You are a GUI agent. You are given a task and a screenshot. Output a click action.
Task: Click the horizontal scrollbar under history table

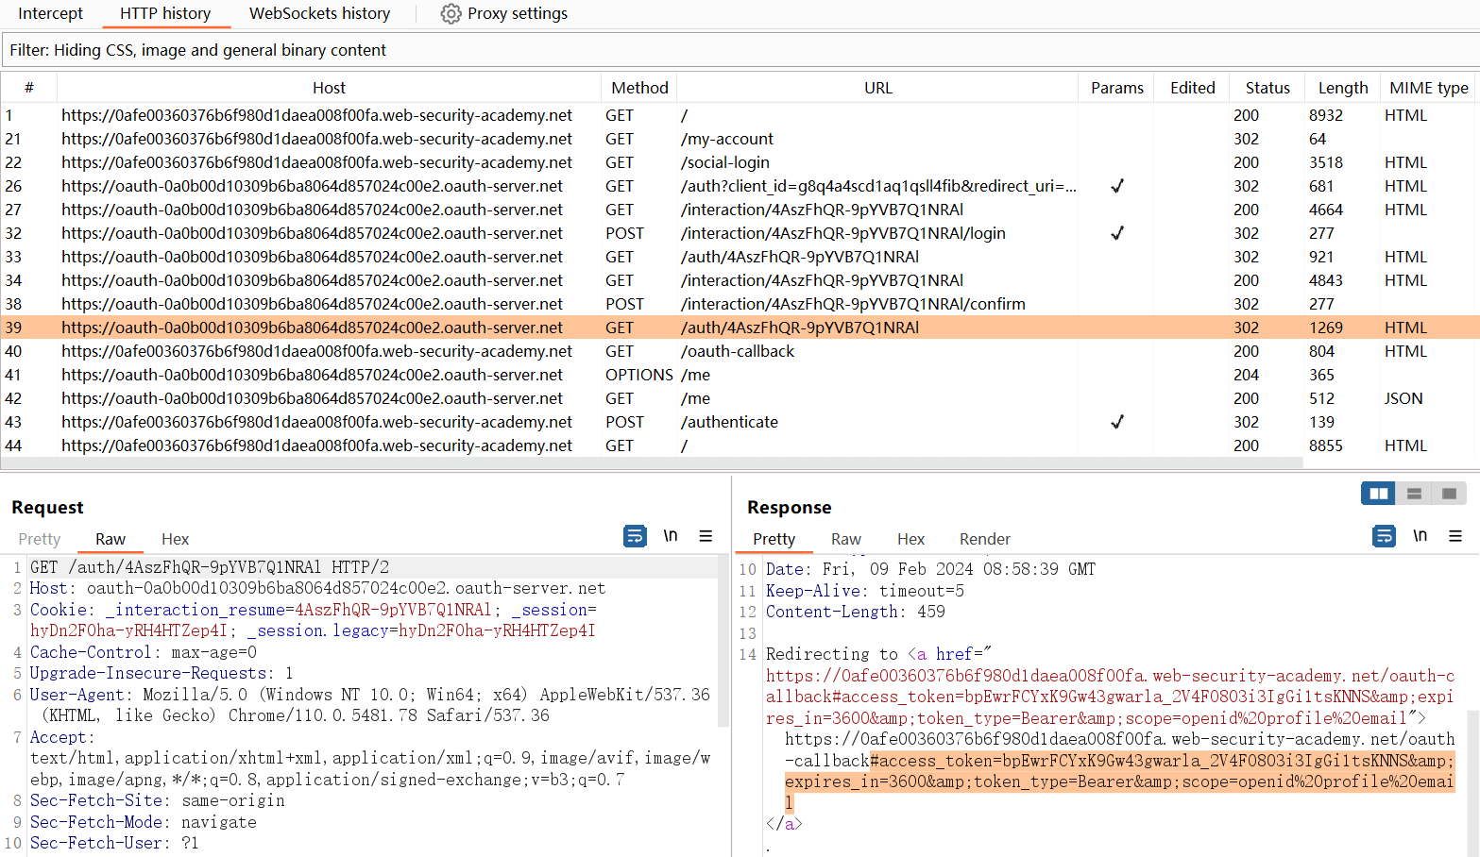652,463
